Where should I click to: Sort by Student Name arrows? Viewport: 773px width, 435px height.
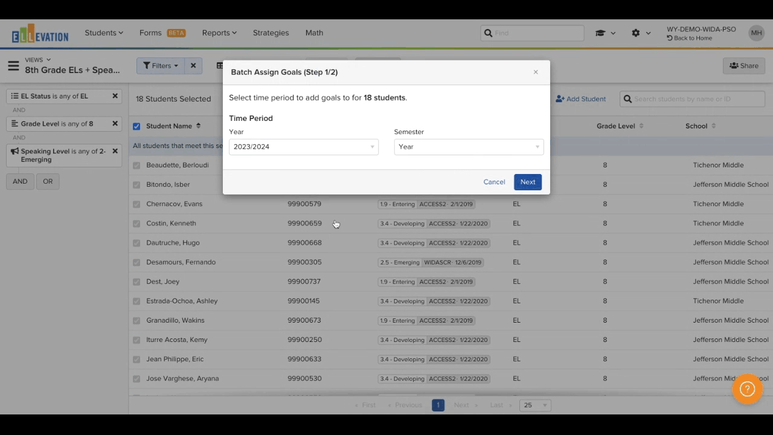[x=198, y=126]
